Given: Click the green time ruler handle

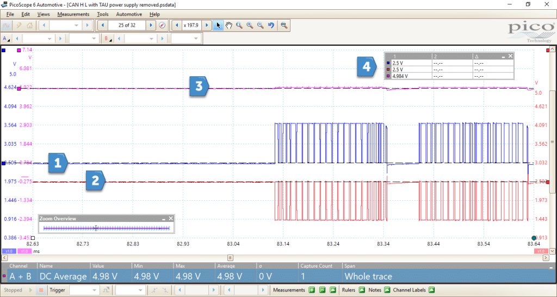Looking at the screenshot, I should 534,238.
